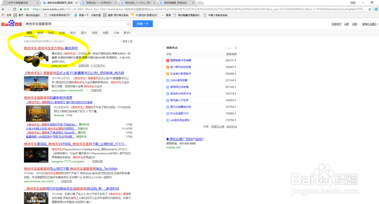Click 想在此推广您的产品吗? link
The image size is (379, 204).
click(185, 139)
